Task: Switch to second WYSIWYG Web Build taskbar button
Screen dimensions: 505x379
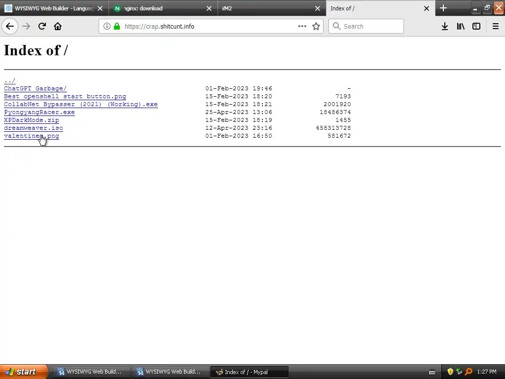Action: click(x=170, y=372)
